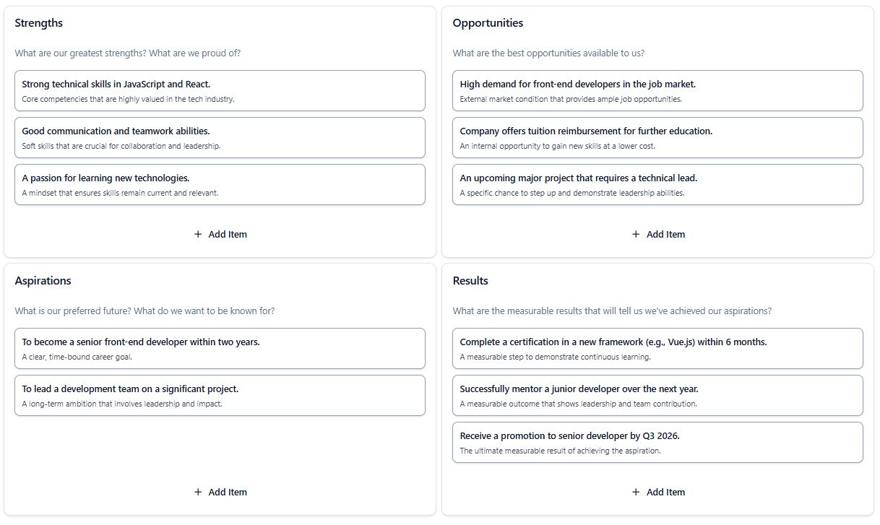The height and width of the screenshot is (525, 880).
Task: Select the passion for learning technologies card
Action: click(x=220, y=185)
